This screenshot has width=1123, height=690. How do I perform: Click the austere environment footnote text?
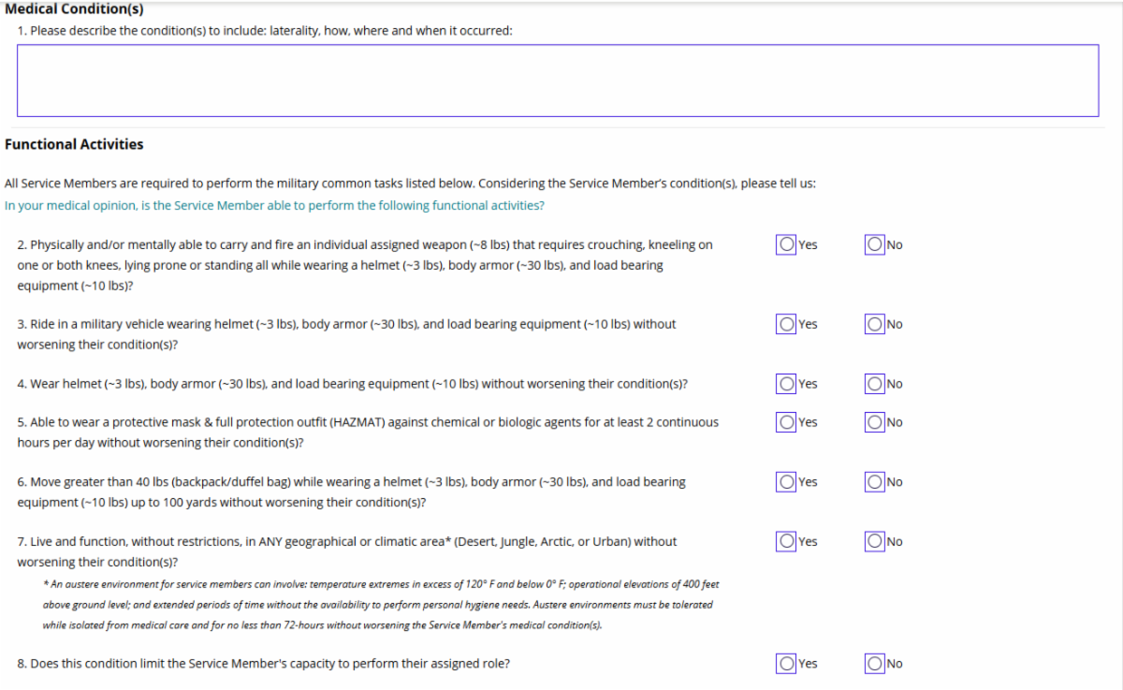pyautogui.click(x=380, y=604)
